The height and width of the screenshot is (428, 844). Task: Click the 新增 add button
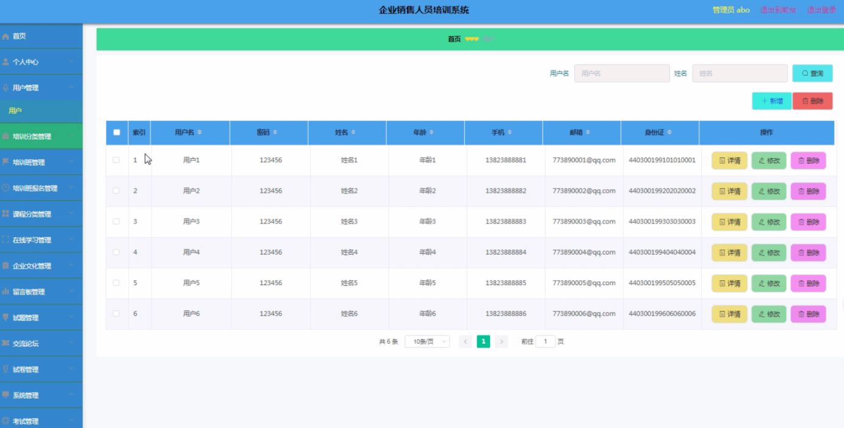(772, 101)
